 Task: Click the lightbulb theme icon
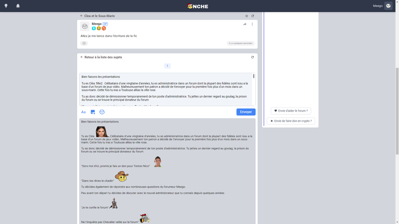(6, 6)
